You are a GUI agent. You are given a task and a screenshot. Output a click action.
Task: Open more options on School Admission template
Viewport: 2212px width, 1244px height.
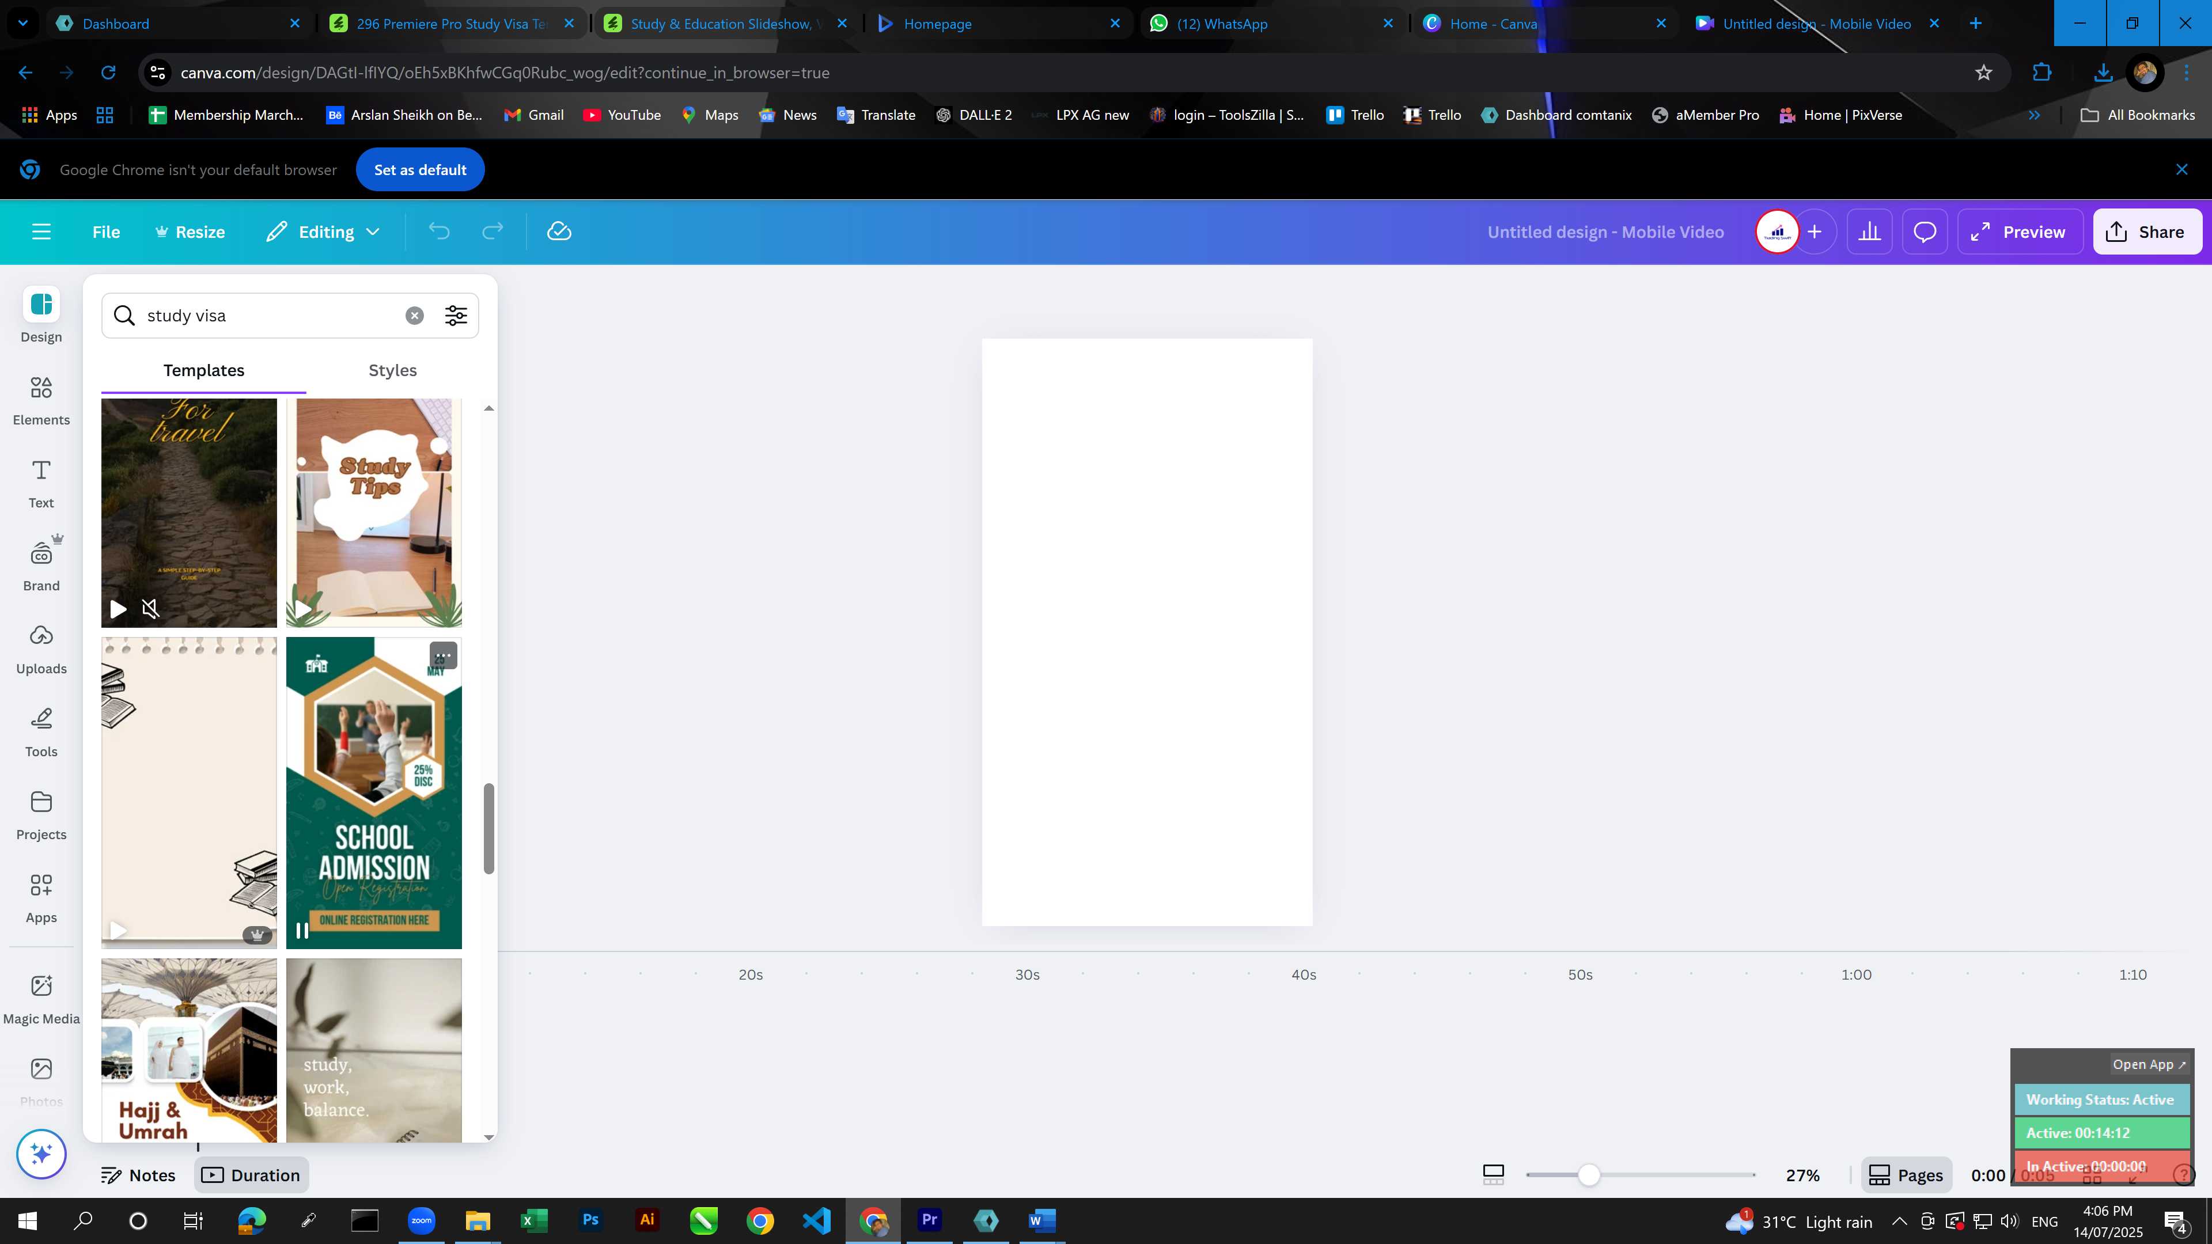(x=443, y=656)
